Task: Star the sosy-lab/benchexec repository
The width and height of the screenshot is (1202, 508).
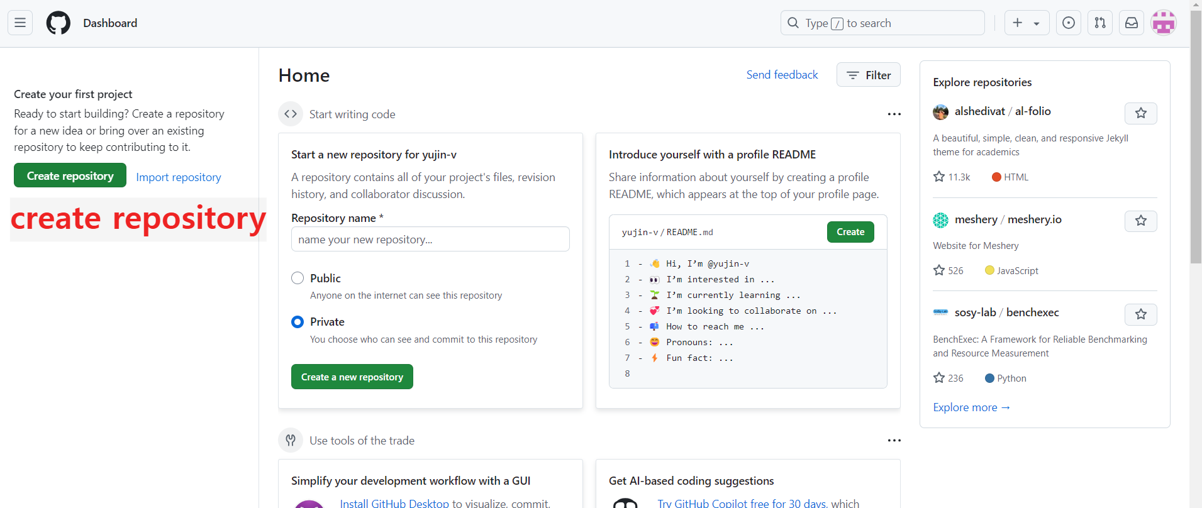Action: [1141, 314]
